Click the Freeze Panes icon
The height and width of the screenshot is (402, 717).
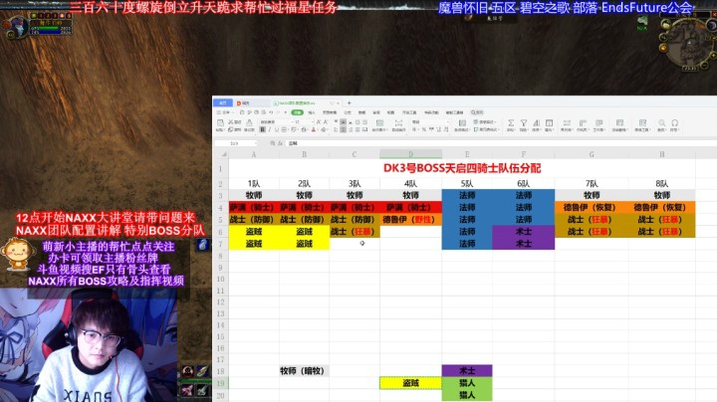pyautogui.click(x=619, y=122)
